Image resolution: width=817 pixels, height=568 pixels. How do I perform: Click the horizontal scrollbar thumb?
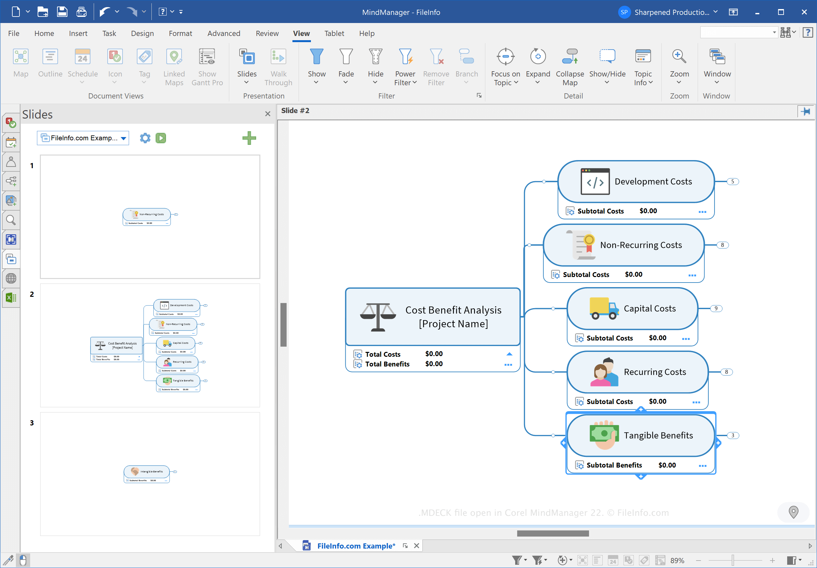pos(553,533)
